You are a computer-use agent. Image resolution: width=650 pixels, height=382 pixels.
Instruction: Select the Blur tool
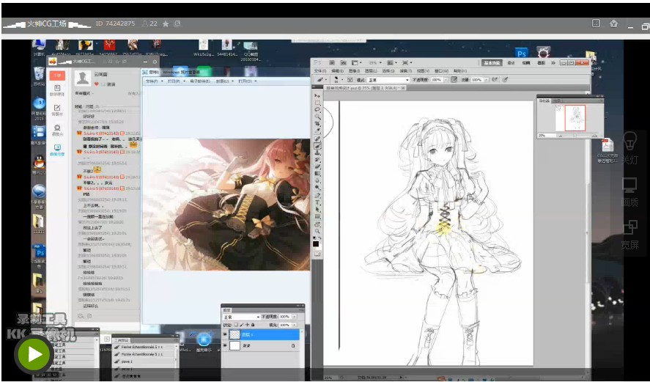click(x=318, y=180)
